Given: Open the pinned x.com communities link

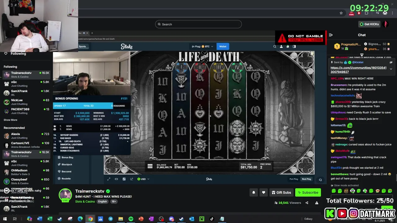Looking at the screenshot, I should (359, 70).
